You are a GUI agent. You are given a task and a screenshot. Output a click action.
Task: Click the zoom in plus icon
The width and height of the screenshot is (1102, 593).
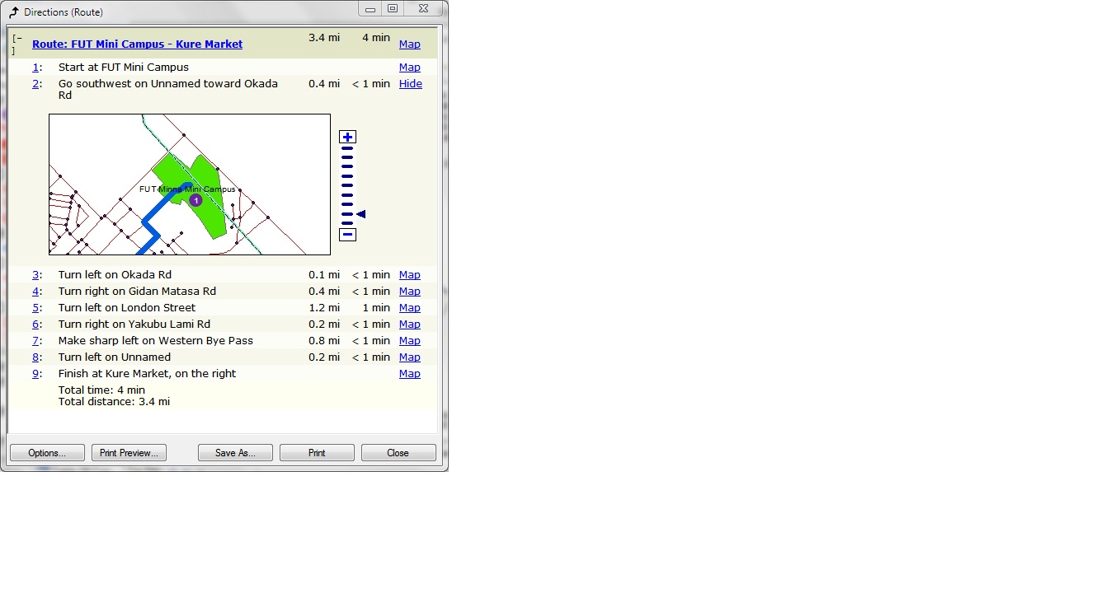click(x=347, y=137)
